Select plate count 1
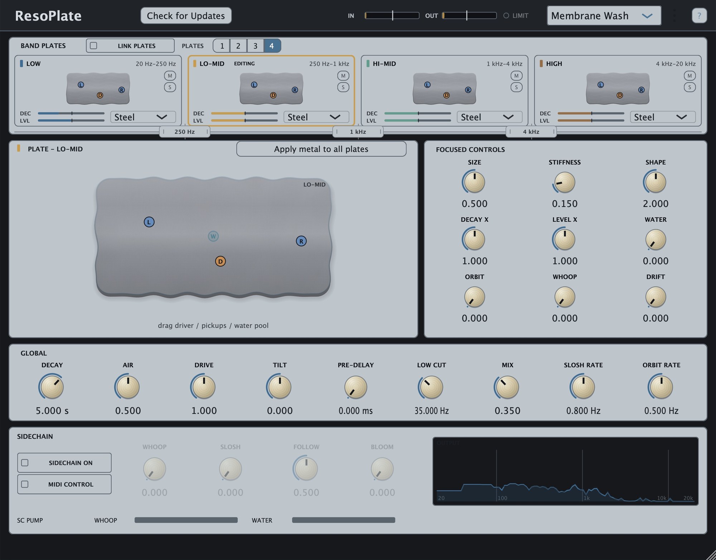Screen dimensions: 716x560 tap(222, 46)
